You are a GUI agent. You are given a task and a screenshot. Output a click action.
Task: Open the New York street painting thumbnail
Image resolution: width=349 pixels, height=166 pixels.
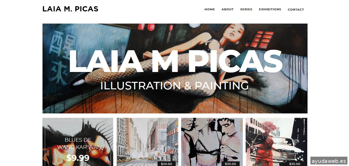pyautogui.click(x=147, y=142)
